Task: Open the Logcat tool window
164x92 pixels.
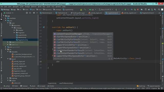Action: (42, 86)
